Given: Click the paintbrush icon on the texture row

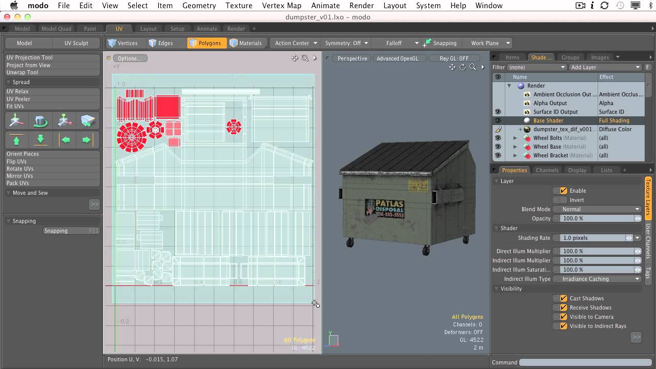Looking at the screenshot, I should point(497,129).
